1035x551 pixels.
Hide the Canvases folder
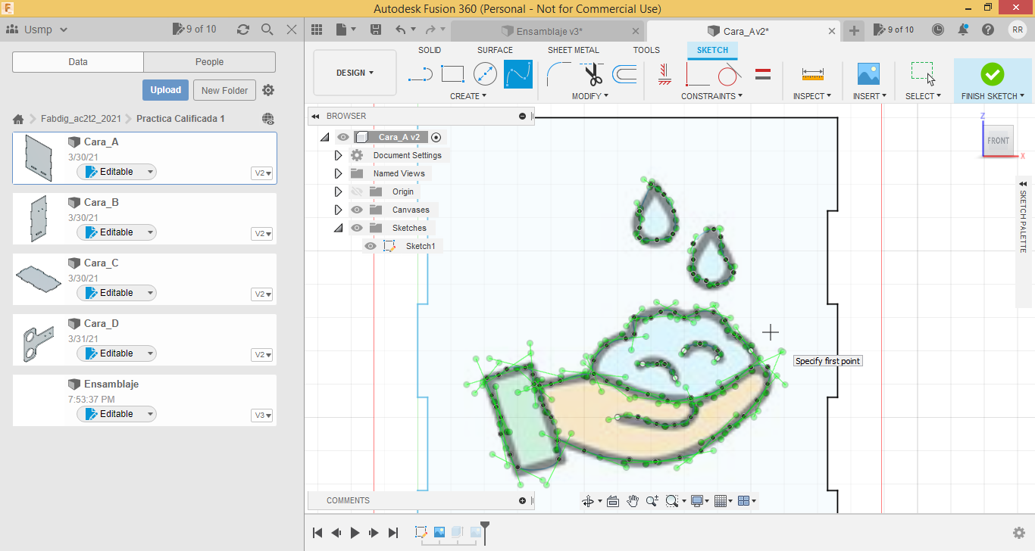click(x=357, y=210)
